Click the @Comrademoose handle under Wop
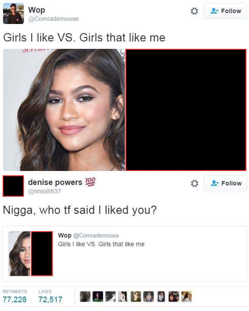 pos(54,19)
